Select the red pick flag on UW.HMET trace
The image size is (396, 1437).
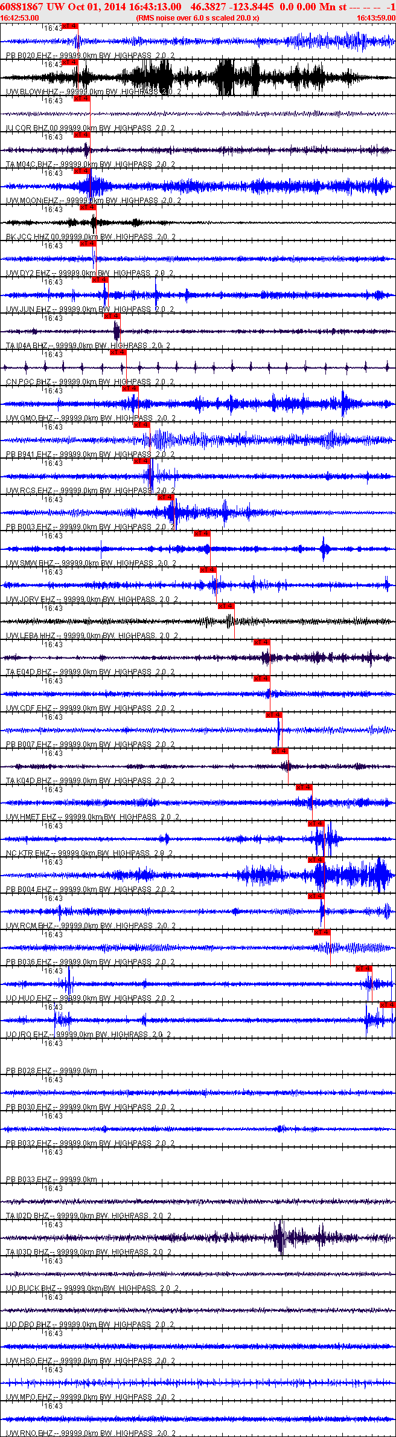click(304, 787)
